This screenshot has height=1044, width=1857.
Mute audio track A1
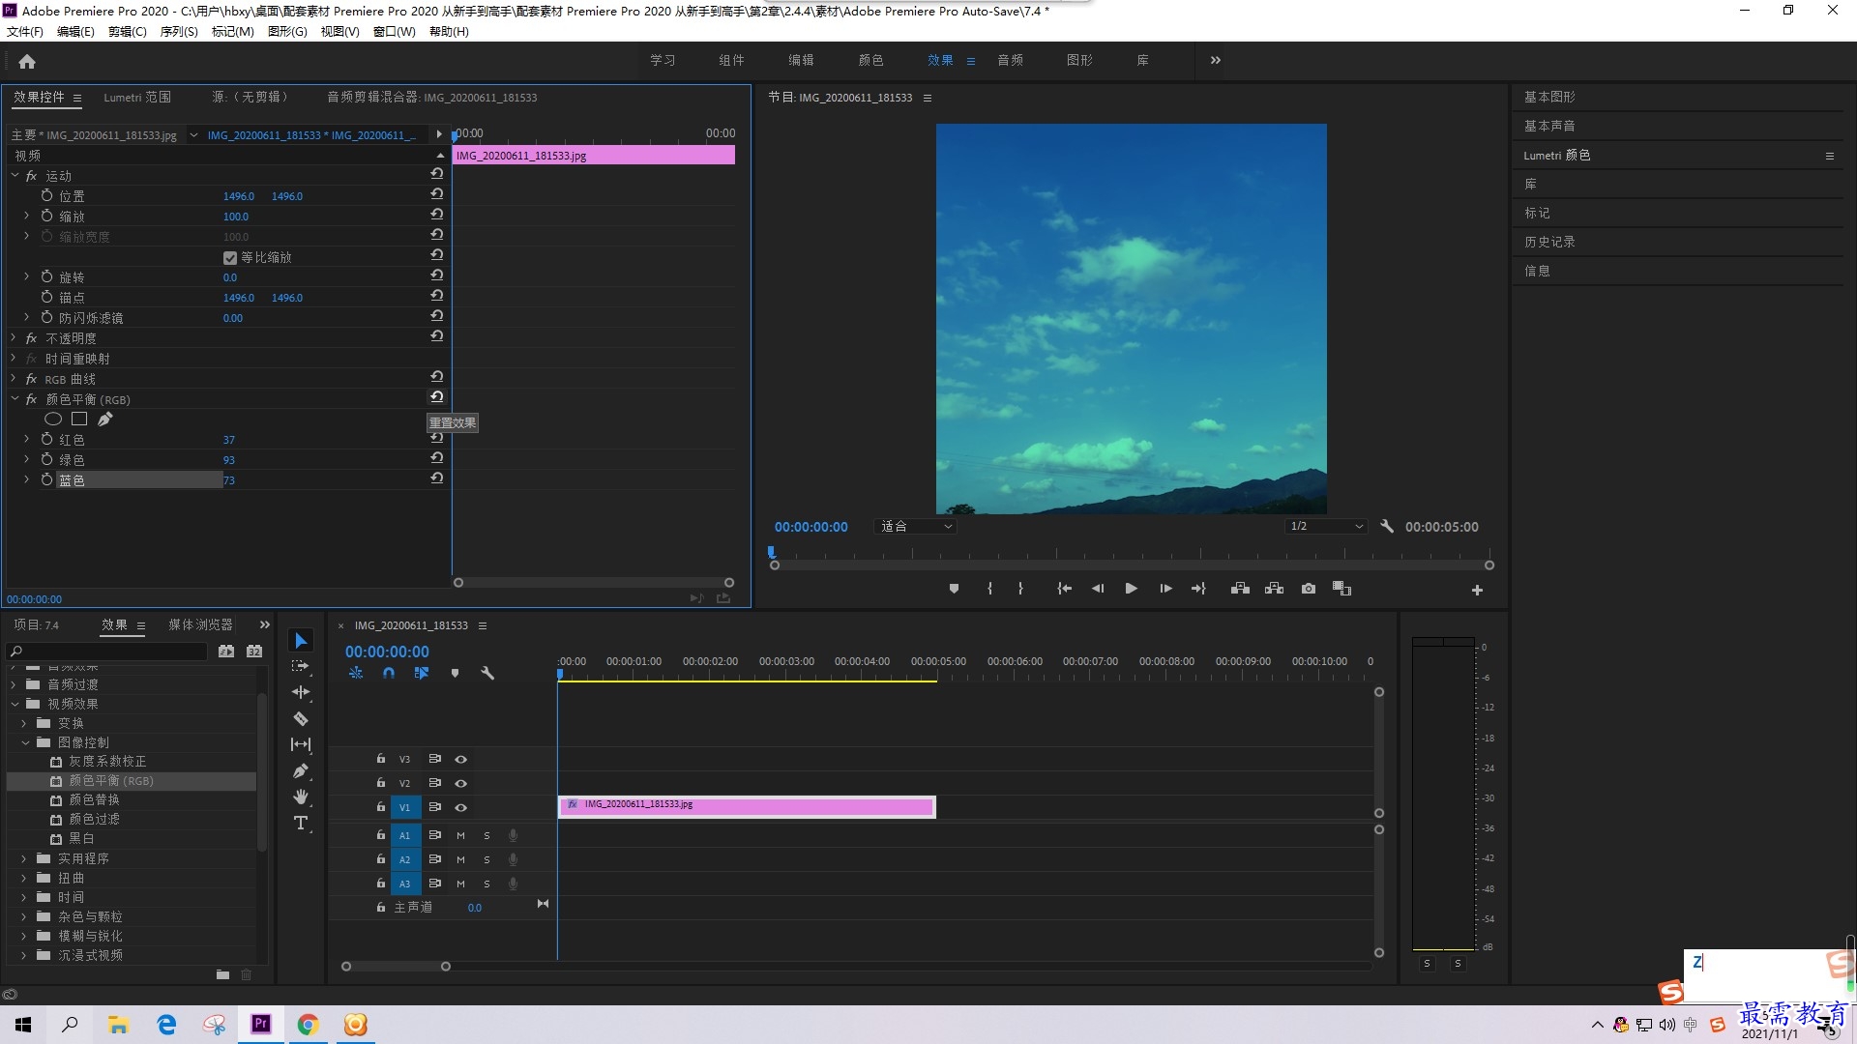point(460,835)
